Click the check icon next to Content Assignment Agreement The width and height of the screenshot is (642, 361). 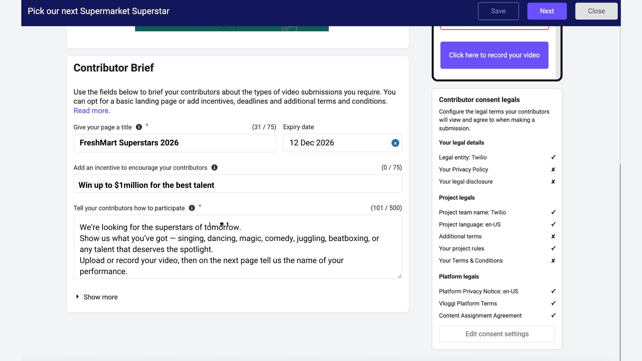pos(553,315)
